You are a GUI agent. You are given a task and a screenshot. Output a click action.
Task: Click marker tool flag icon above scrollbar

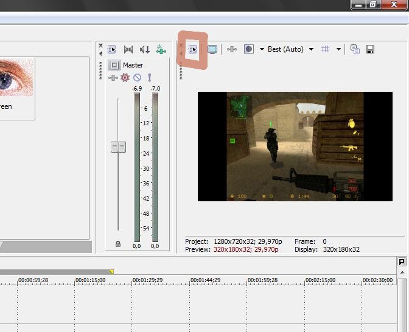click(402, 261)
